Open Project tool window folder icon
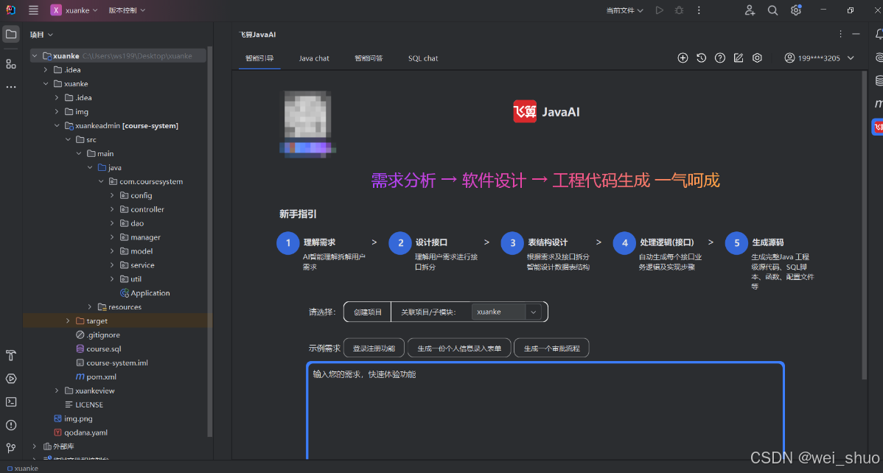The image size is (883, 473). coord(11,35)
